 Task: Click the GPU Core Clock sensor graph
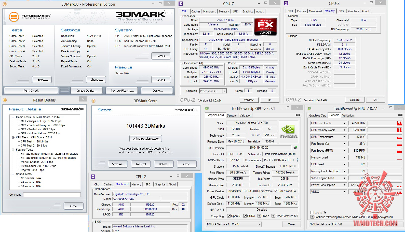click(385, 123)
